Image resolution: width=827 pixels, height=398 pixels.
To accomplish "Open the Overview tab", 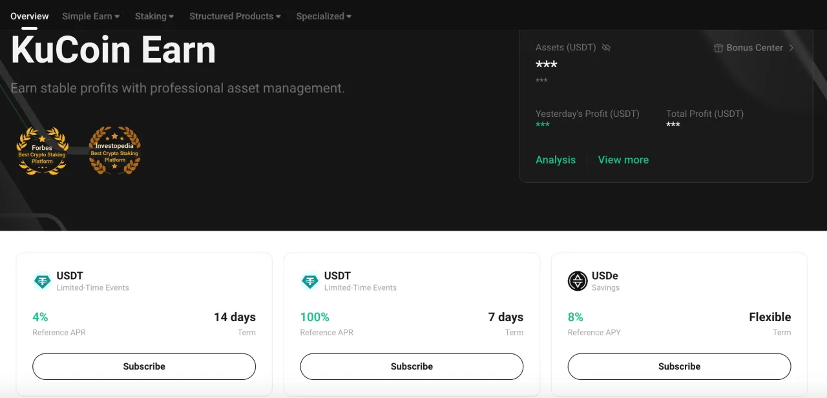I will click(x=30, y=16).
